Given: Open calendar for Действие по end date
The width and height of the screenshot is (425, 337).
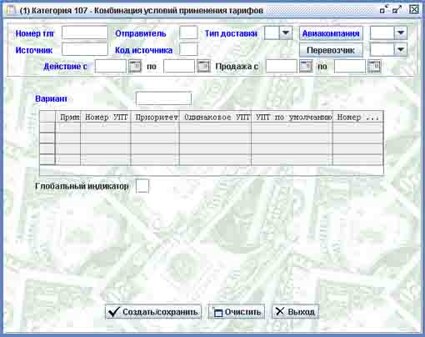Looking at the screenshot, I should click(x=203, y=67).
